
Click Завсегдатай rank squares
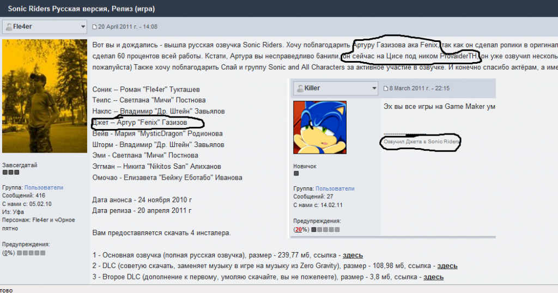point(11,173)
